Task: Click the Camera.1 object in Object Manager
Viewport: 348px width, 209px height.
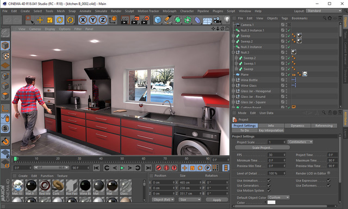Action: point(247,25)
